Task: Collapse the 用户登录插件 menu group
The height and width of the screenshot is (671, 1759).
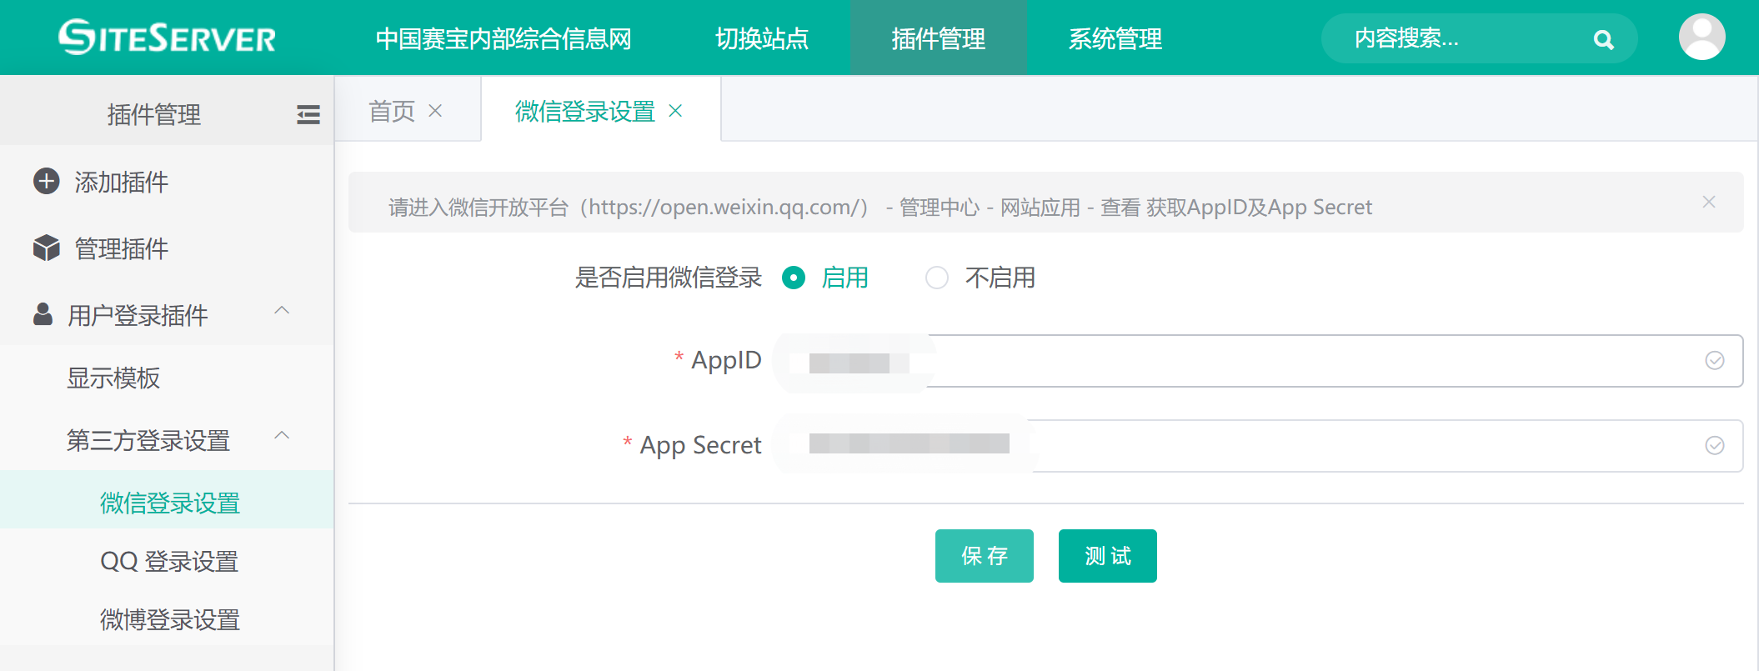Action: 282,311
